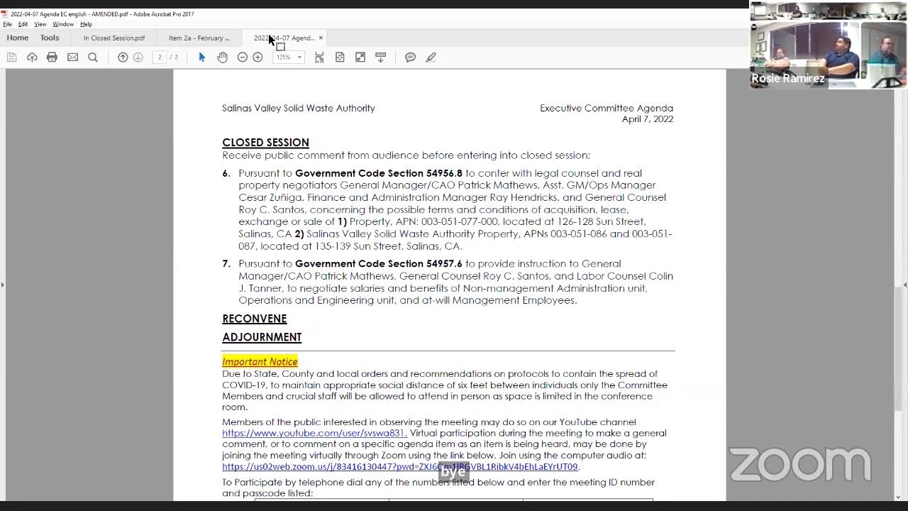Viewport: 908px width, 511px height.
Task: Select the Highlight text pen tool
Action: coord(431,57)
